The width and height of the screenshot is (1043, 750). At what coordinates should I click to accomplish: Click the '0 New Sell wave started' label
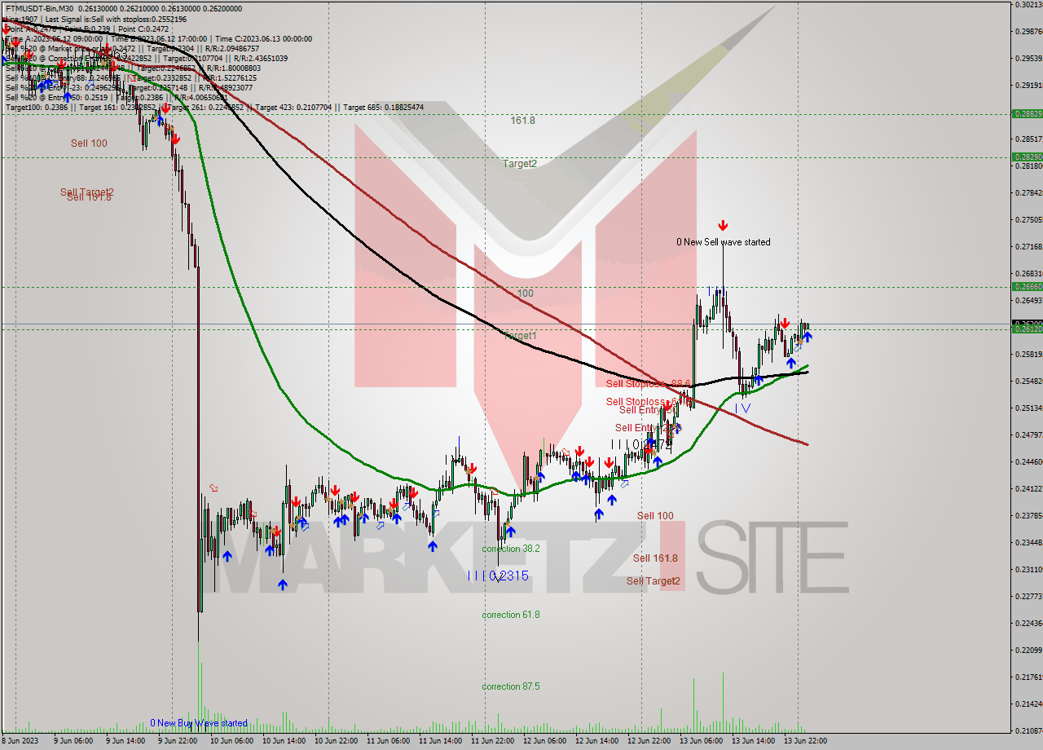coord(724,242)
